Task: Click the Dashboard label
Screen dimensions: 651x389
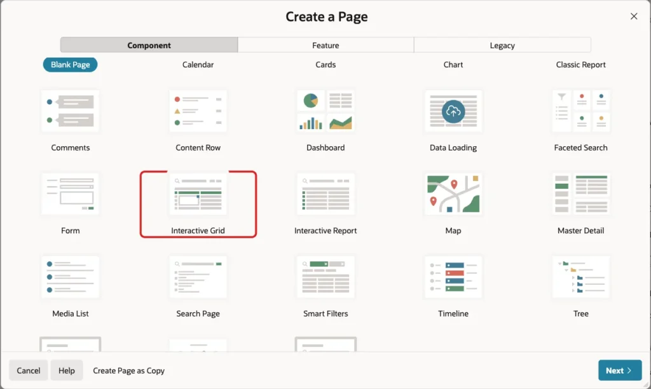Action: [x=325, y=147]
